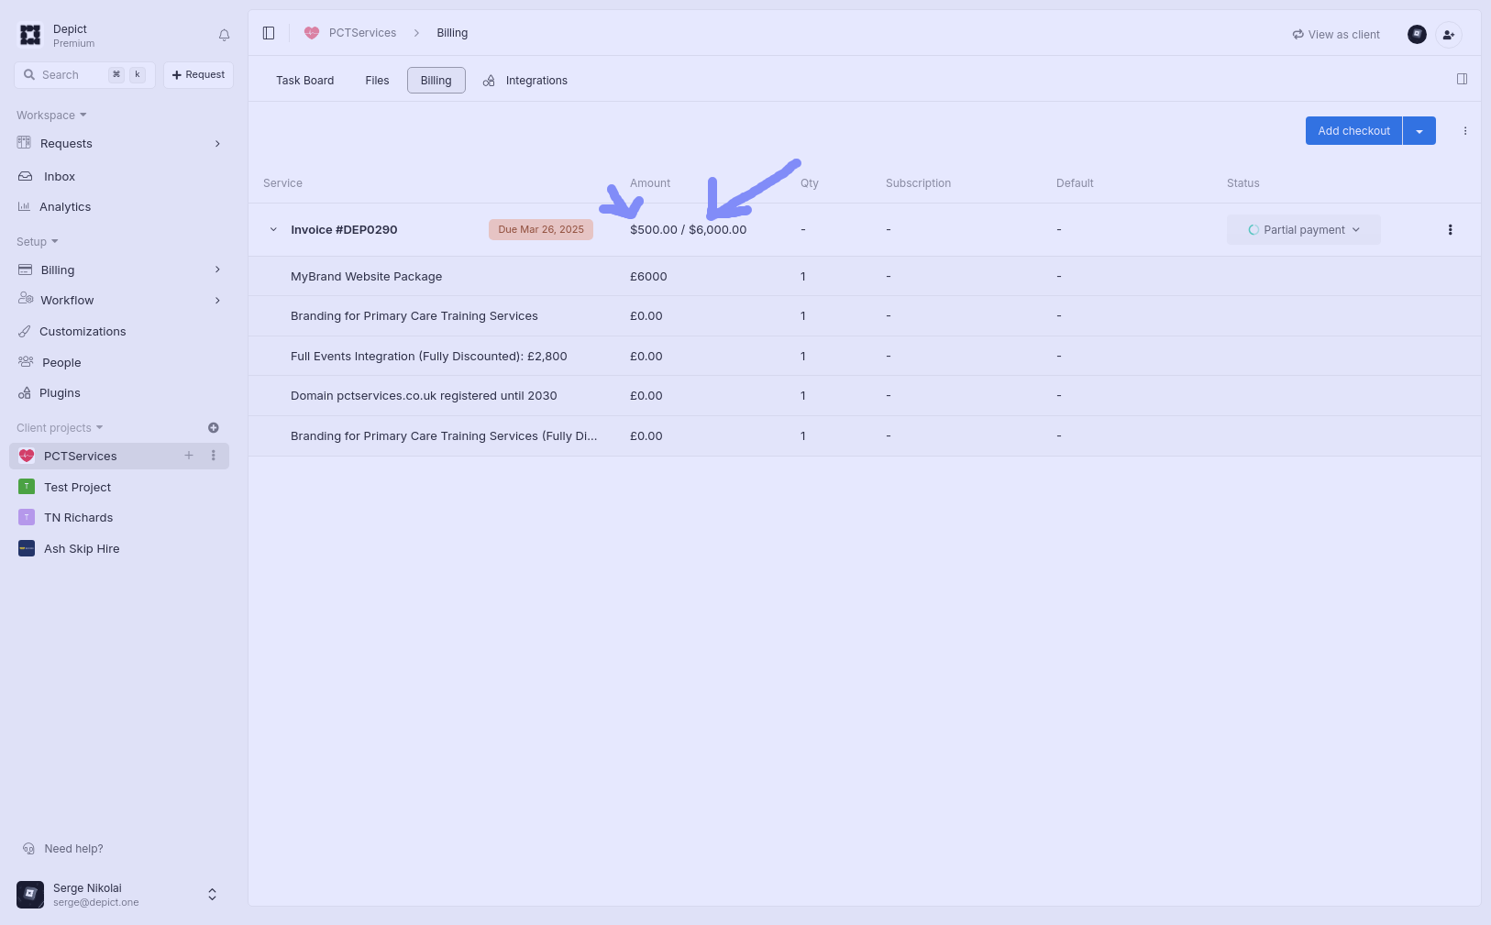Open the Plugins page
The image size is (1491, 925).
tap(60, 393)
